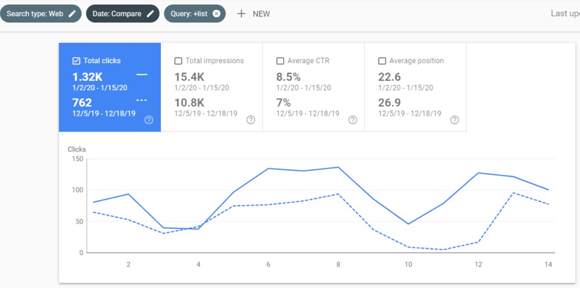Select the 1.32K clicks value
580x288 pixels.
point(88,77)
